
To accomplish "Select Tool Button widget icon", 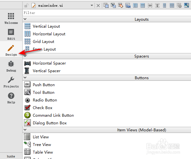I will click(27, 92).
